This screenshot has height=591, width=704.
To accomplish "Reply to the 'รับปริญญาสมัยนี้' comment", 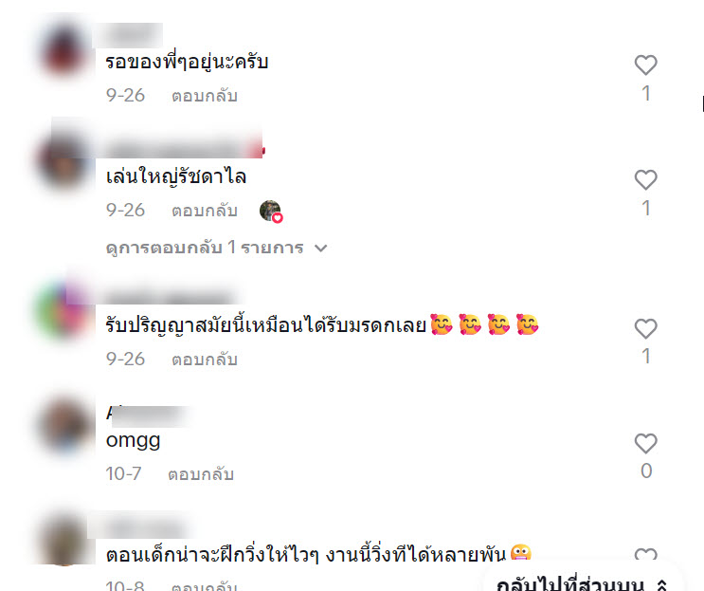I will (205, 360).
